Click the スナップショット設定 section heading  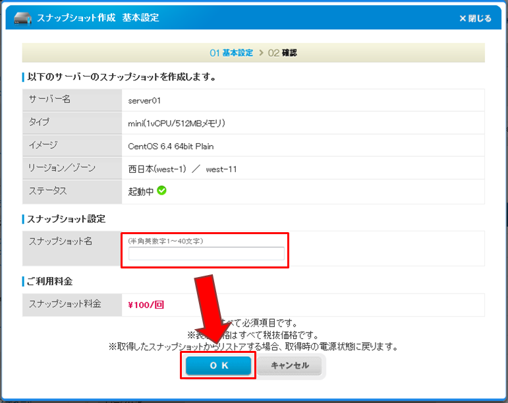pyautogui.click(x=66, y=218)
